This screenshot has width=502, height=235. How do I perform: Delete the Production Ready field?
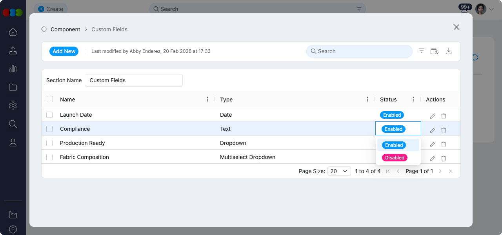click(x=444, y=145)
